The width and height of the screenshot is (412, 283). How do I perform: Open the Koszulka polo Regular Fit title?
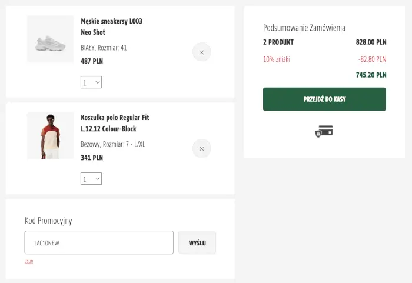115,123
